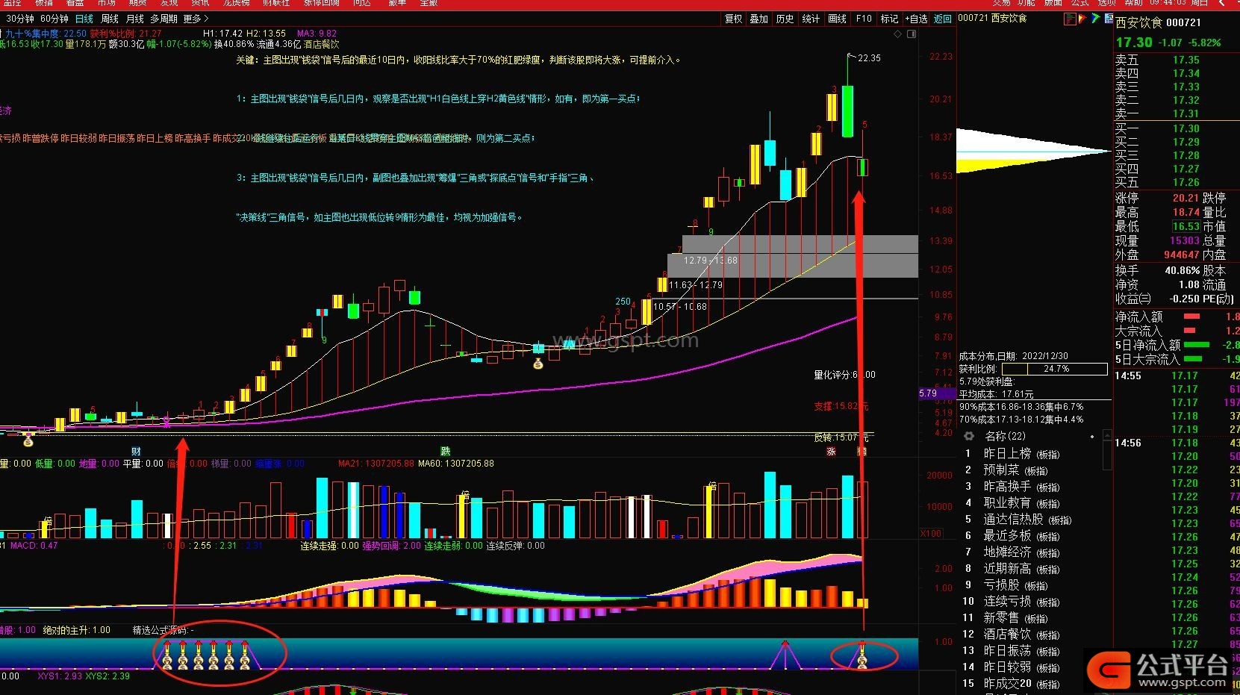The image size is (1240, 695).
Task: Click 90%成本16.86-18.36 concentration line
Action: click(1023, 407)
